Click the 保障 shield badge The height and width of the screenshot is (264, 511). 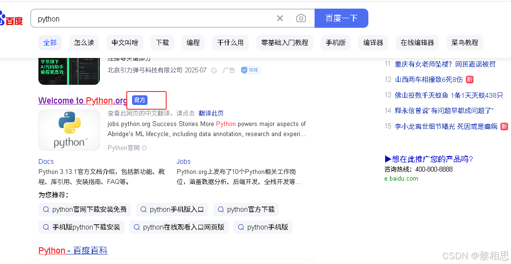click(251, 70)
